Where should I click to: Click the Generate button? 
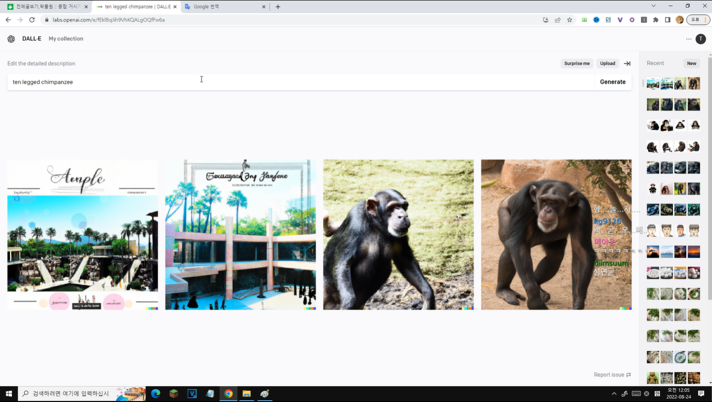click(x=613, y=82)
